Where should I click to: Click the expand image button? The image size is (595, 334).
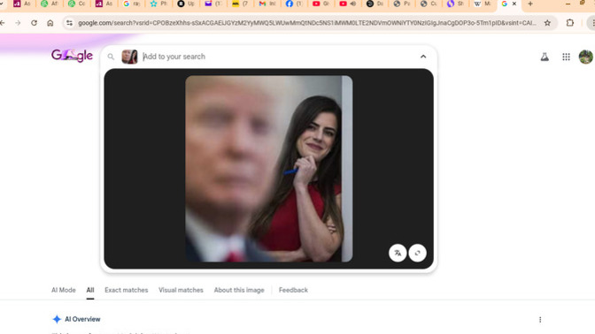pyautogui.click(x=417, y=253)
